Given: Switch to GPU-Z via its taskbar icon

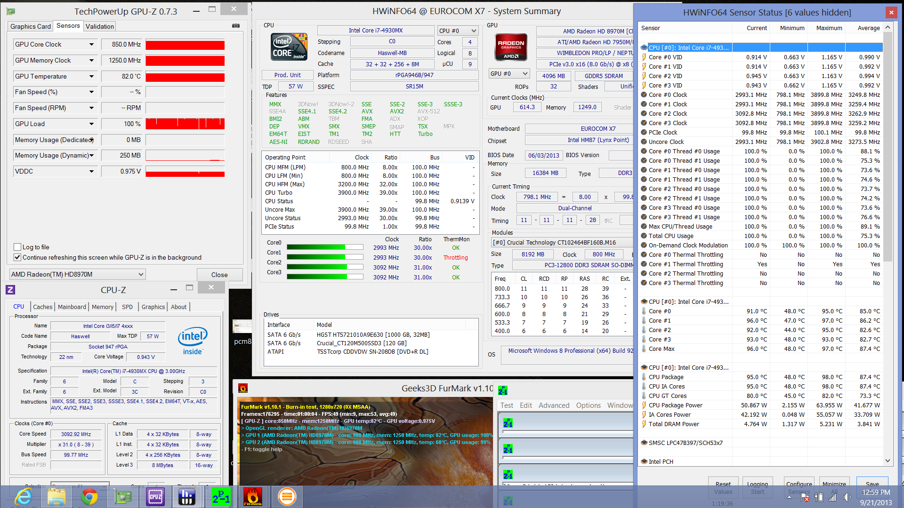Looking at the screenshot, I should point(122,497).
